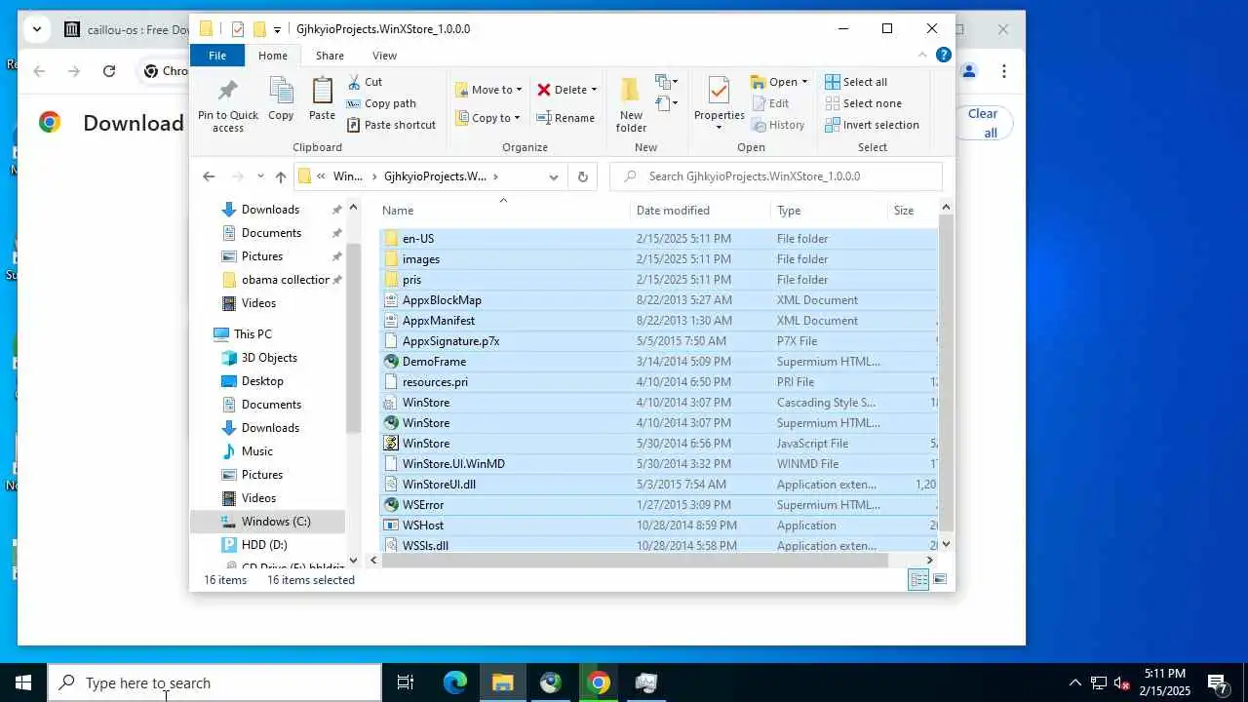1248x702 pixels.
Task: Switch to details view layout icon
Action: pyautogui.click(x=918, y=580)
